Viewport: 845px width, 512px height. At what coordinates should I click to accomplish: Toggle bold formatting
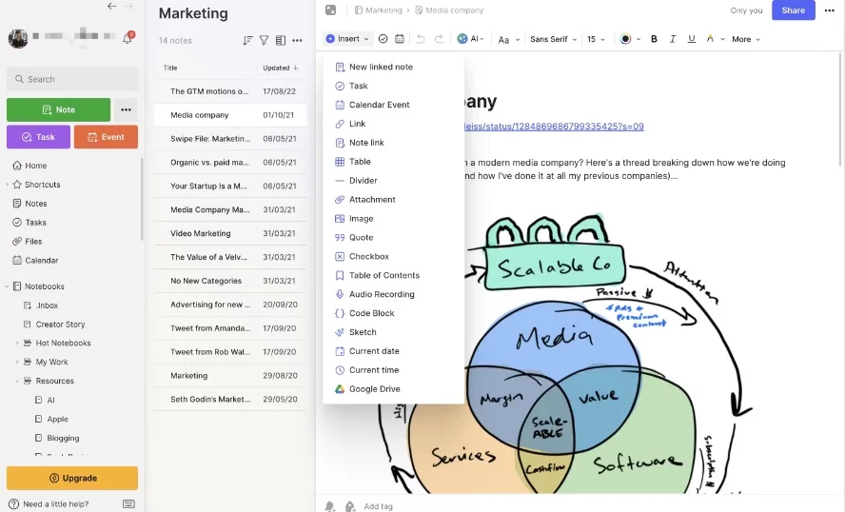tap(654, 39)
